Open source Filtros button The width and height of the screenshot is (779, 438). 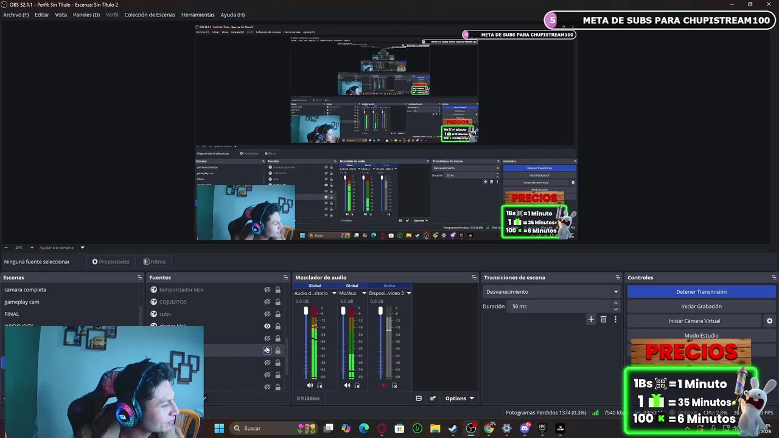155,262
